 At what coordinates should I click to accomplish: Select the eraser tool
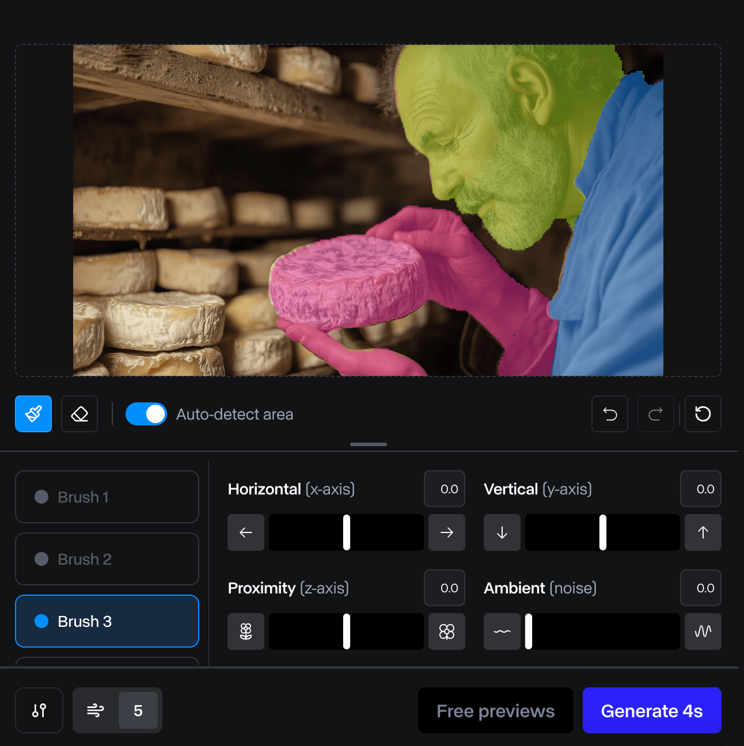[79, 414]
